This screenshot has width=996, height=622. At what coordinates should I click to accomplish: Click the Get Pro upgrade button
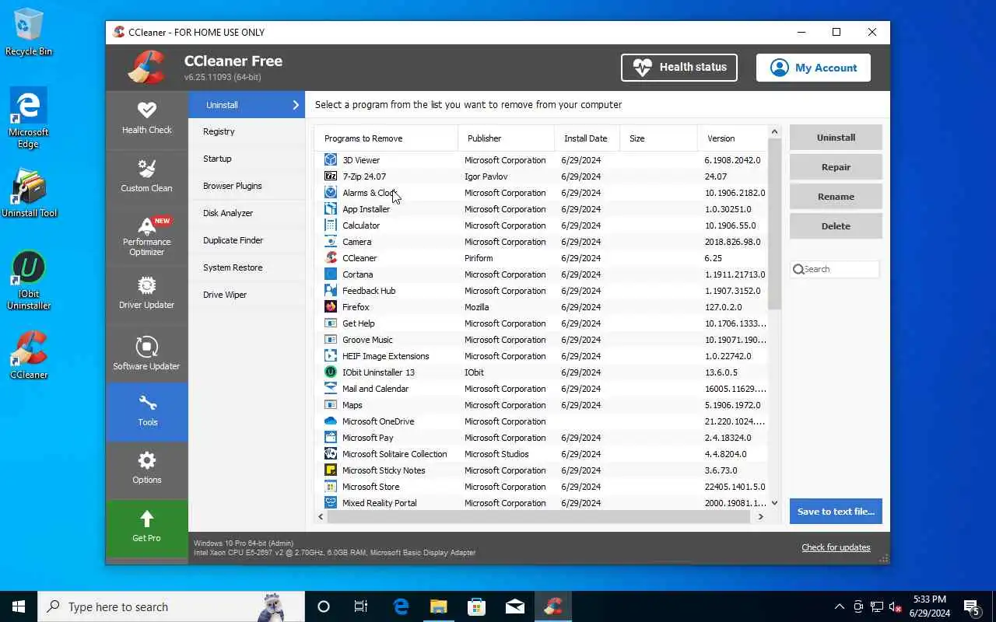pos(146,528)
